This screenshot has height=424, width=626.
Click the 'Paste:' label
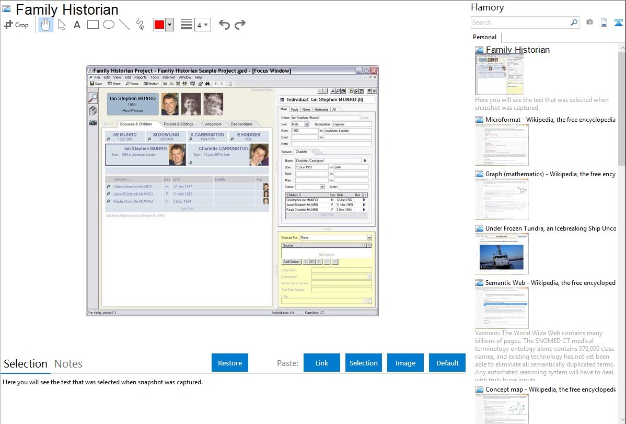[x=288, y=363]
